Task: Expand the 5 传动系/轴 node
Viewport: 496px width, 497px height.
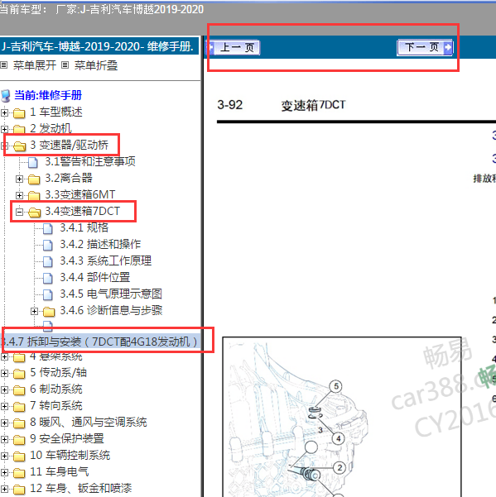Action: 4,374
